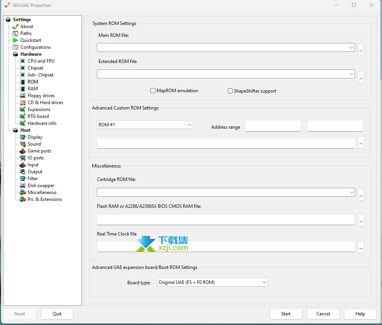Click the Disk swapper icon

tap(23, 186)
